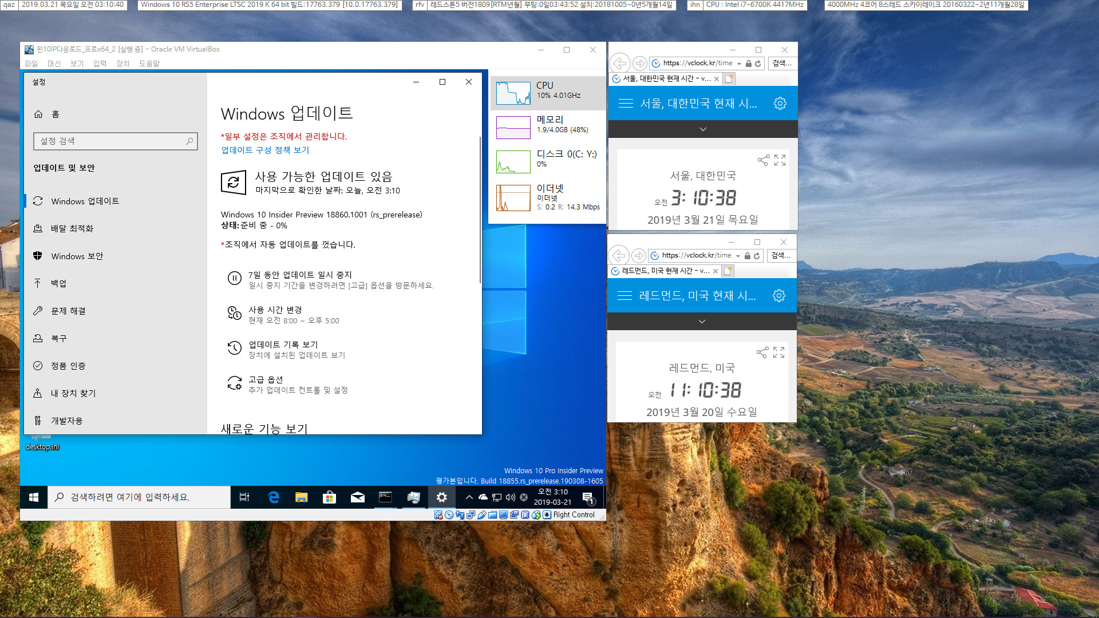Open 개발자용 developer settings
The width and height of the screenshot is (1099, 618).
point(67,421)
